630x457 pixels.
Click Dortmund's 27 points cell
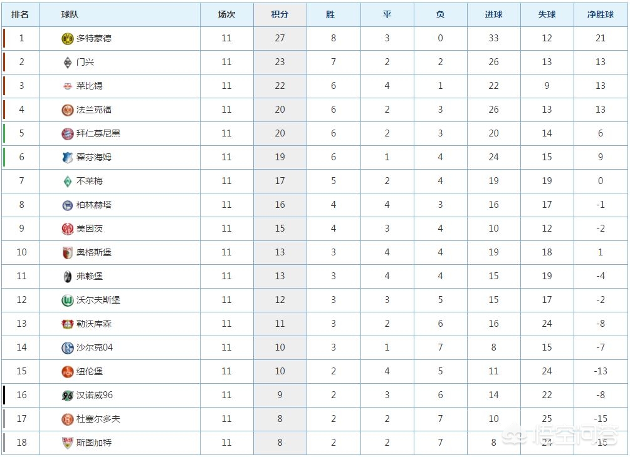point(280,39)
